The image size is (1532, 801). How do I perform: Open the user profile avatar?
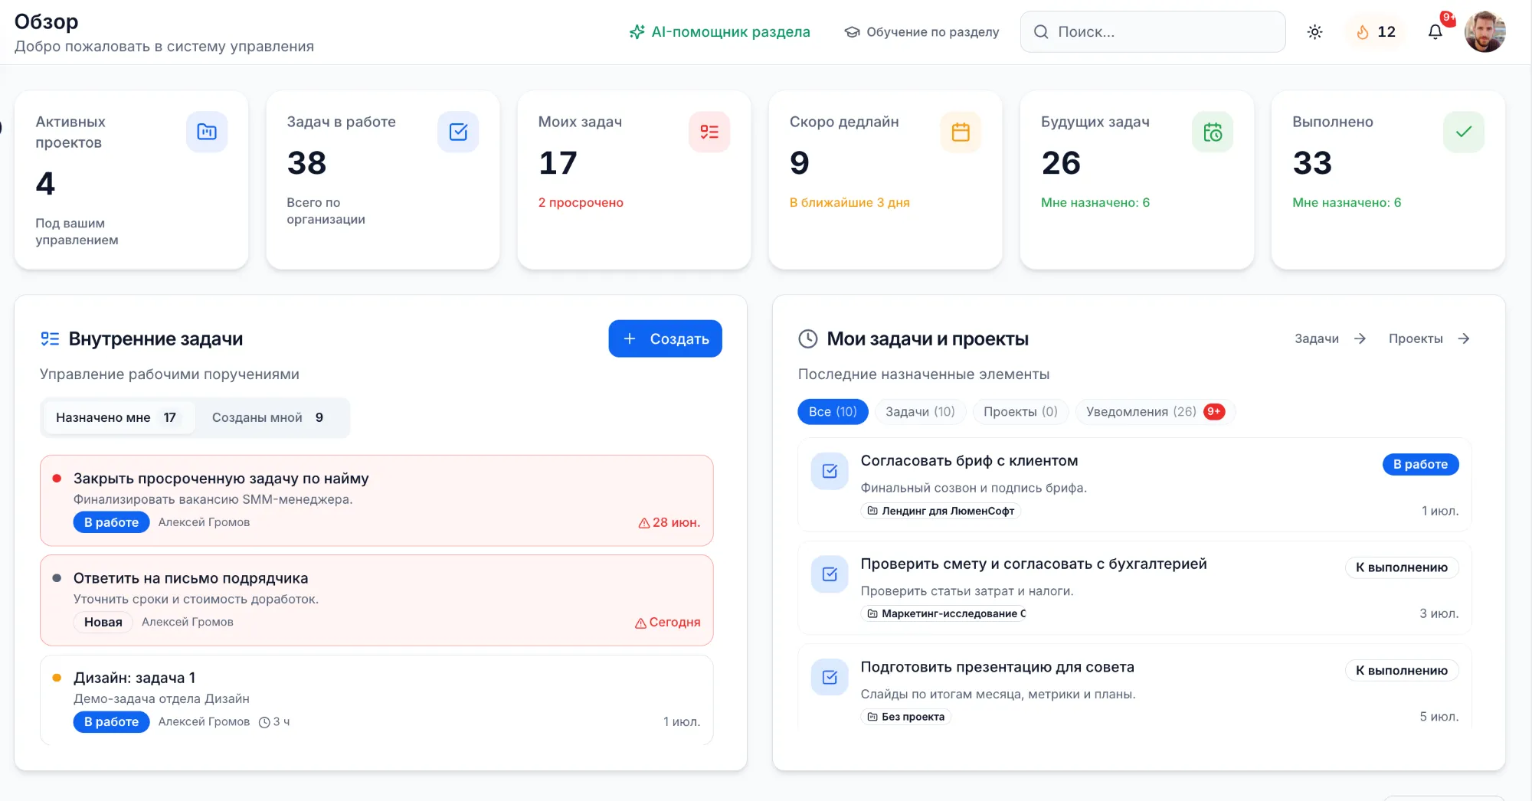1485,32
